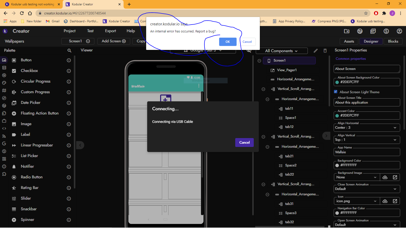The image size is (406, 228).
Task: Open Align Vertical dropdown
Action: pyautogui.click(x=367, y=140)
